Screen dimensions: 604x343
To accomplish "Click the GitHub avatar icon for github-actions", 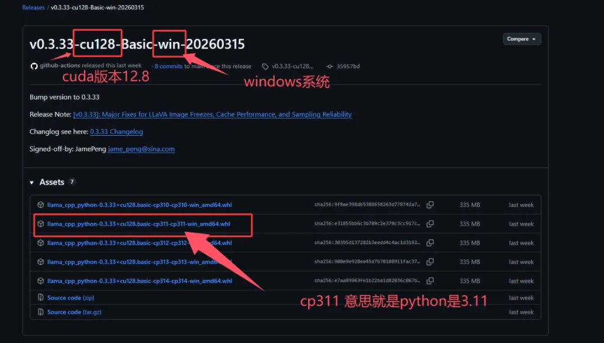I will pyautogui.click(x=34, y=66).
